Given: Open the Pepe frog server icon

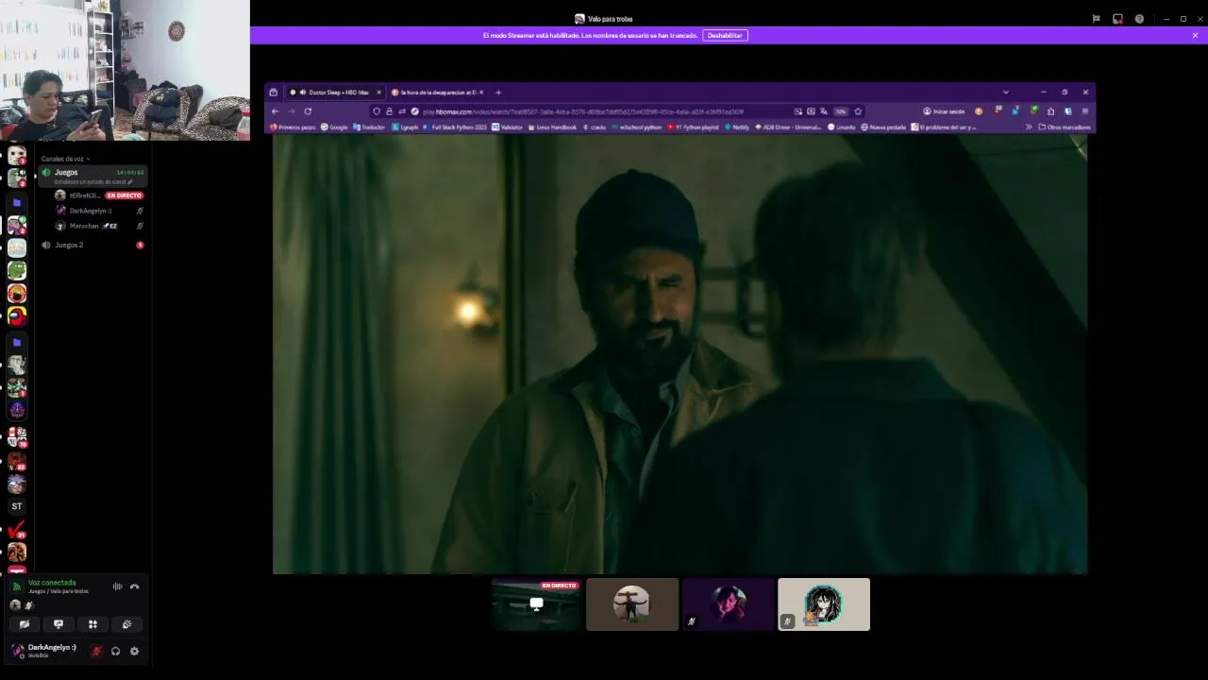Looking at the screenshot, I should [x=17, y=270].
